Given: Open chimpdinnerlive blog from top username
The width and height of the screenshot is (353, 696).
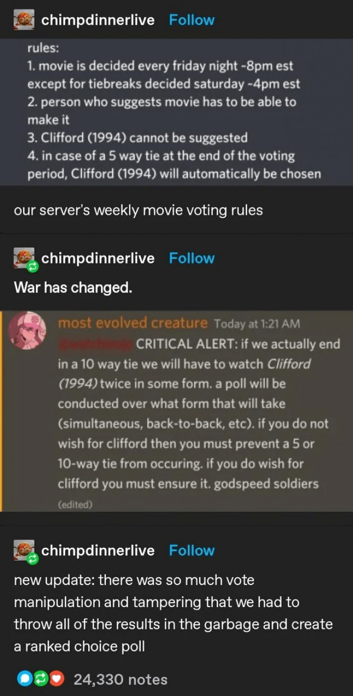Looking at the screenshot, I should [98, 20].
